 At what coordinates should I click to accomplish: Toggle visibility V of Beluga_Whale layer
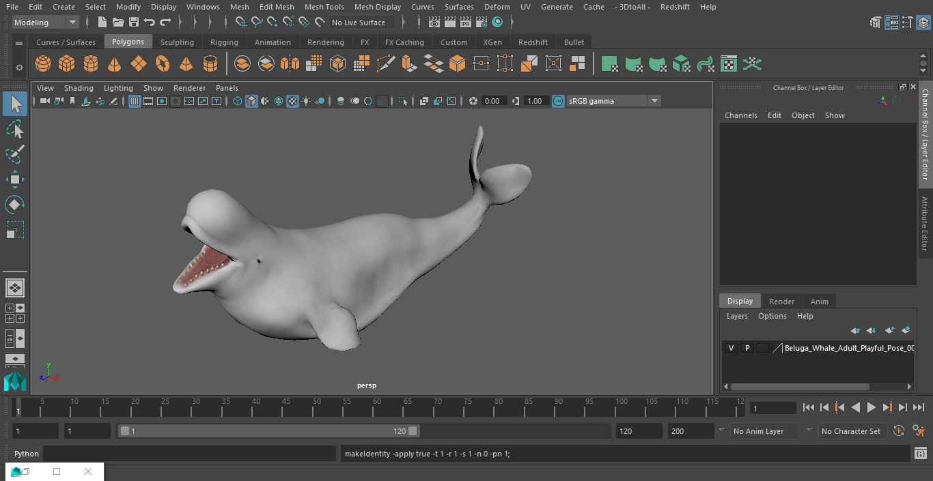point(731,348)
